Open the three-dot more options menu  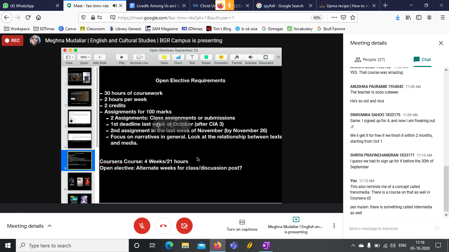(334, 226)
